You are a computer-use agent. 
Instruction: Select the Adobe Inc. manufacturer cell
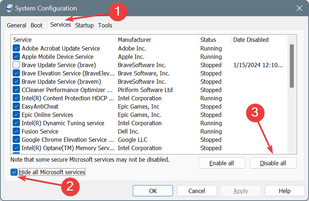pos(132,48)
